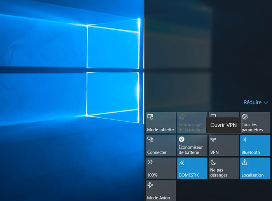Open the VPN quick action tile
Viewport: 272px width, 201px height.
click(224, 145)
